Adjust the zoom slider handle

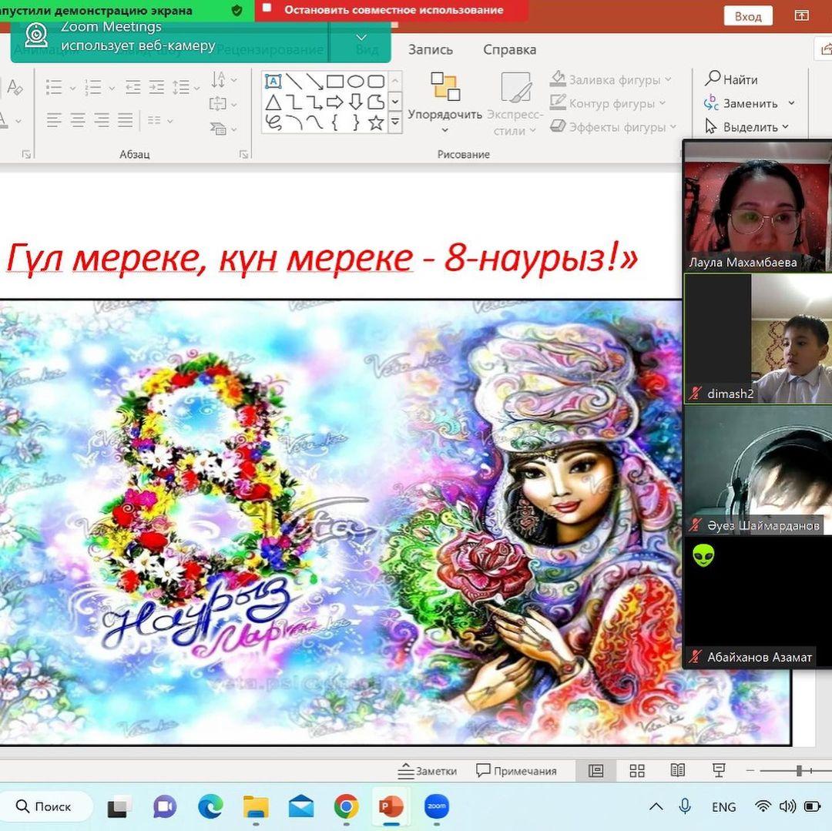click(799, 771)
